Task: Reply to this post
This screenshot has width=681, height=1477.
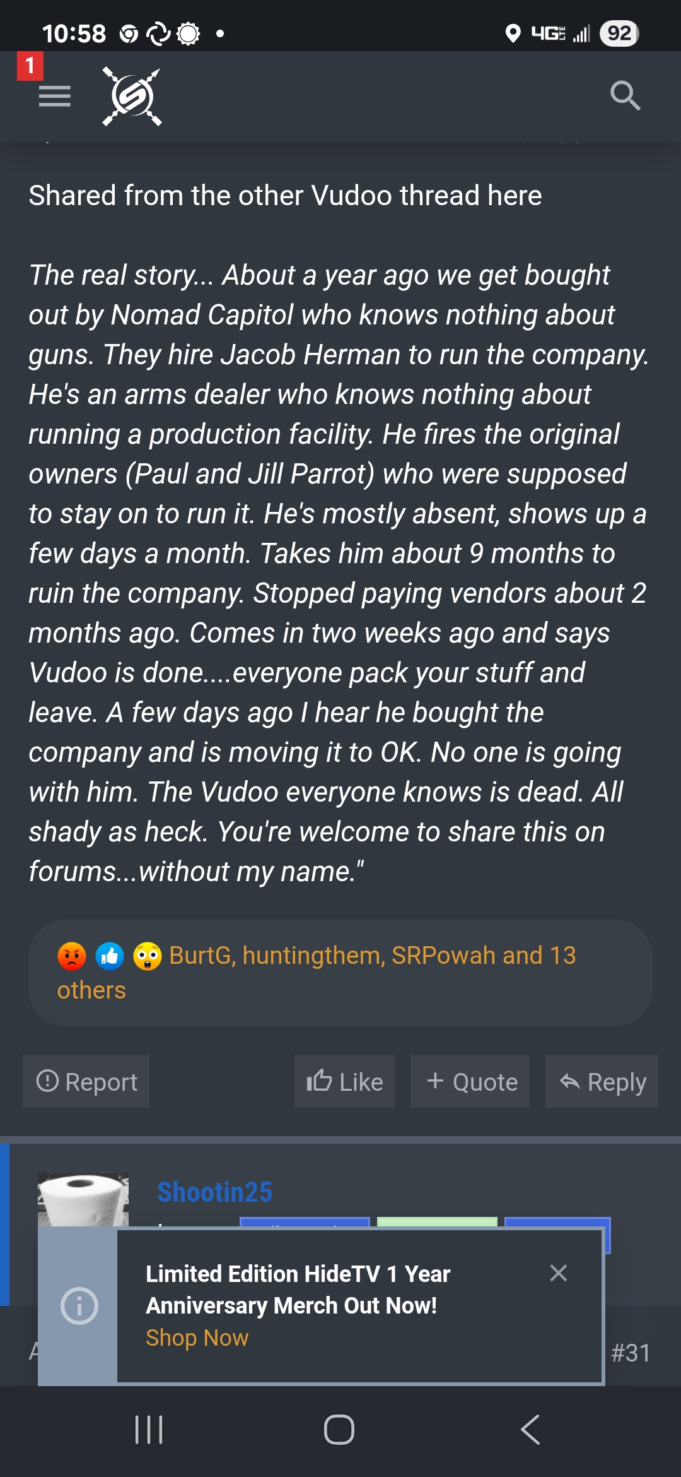Action: pyautogui.click(x=602, y=1082)
